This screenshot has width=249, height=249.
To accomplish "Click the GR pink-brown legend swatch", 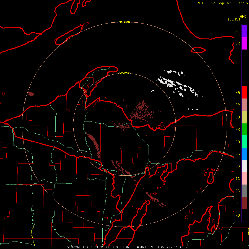I will pyautogui.click(x=244, y=105).
